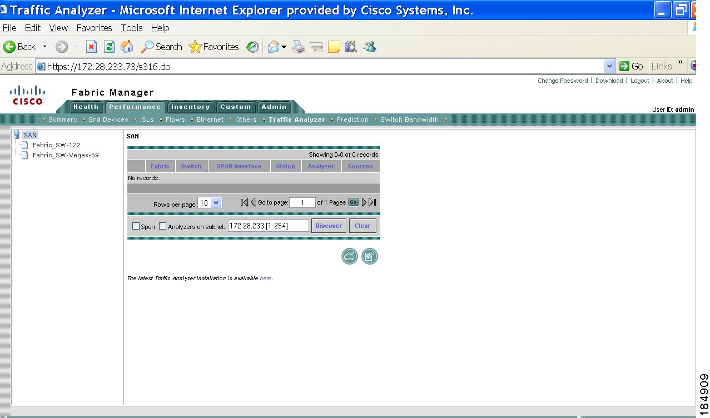This screenshot has width=710, height=418.
Task: Open the View menu
Action: click(58, 28)
